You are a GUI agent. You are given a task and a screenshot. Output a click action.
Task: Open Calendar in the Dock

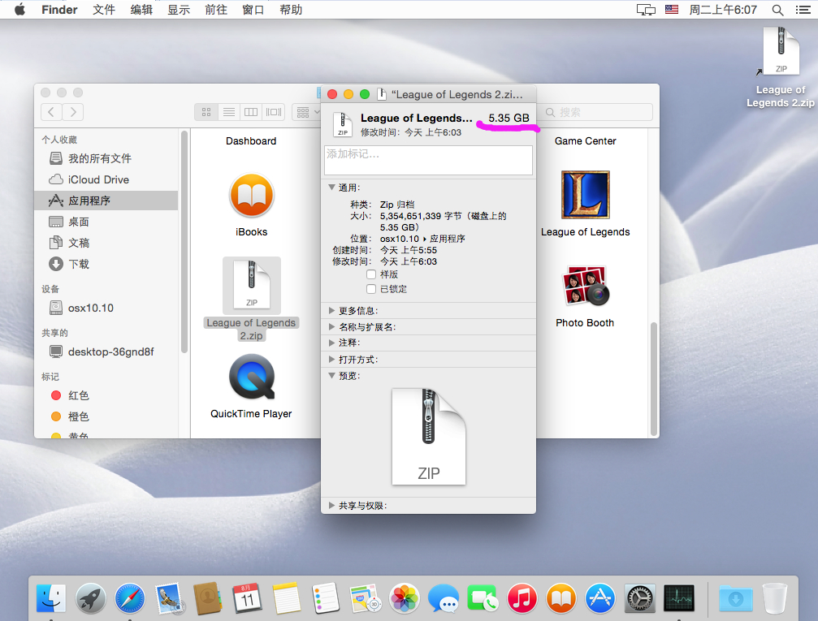pos(247,598)
